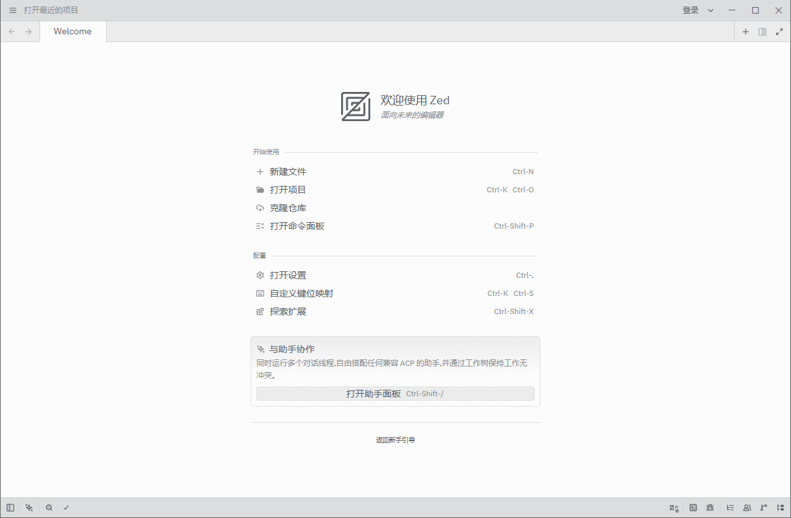Viewport: 791px width, 518px height.
Task: Customize keymap via 自定义键位映射
Action: pyautogui.click(x=395, y=293)
